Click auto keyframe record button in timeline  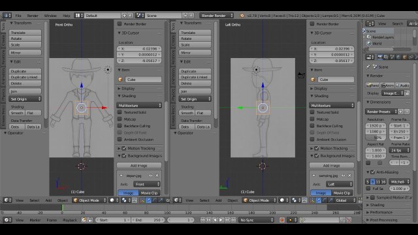coord(282,220)
